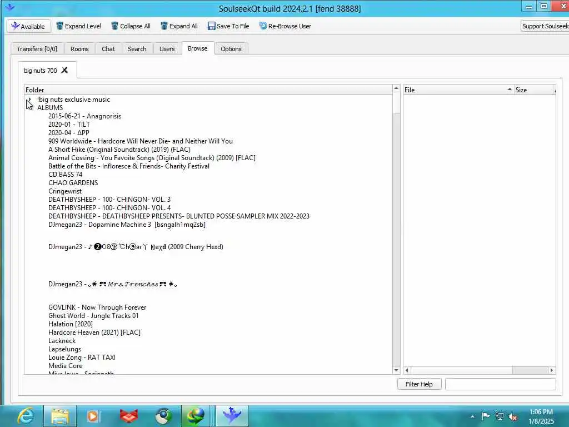Select the Cringewrist folder
The width and height of the screenshot is (569, 427).
click(x=65, y=191)
